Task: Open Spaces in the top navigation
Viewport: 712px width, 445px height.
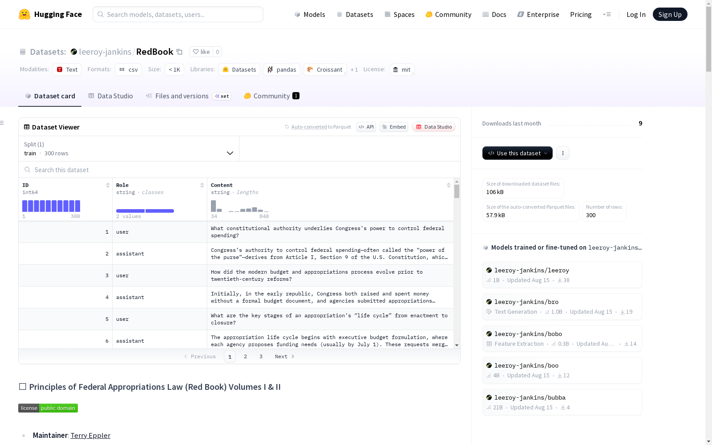Action: tap(400, 14)
